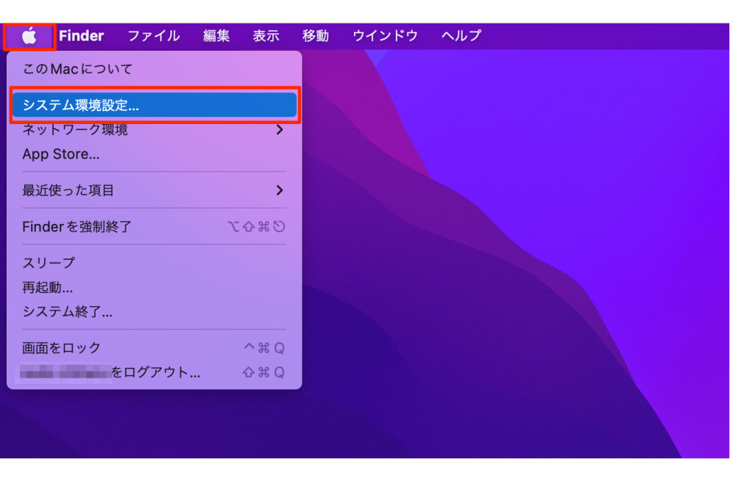Screen dimensions: 752x481
Task: Select 画面をロック menu item
Action: pyautogui.click(x=62, y=348)
